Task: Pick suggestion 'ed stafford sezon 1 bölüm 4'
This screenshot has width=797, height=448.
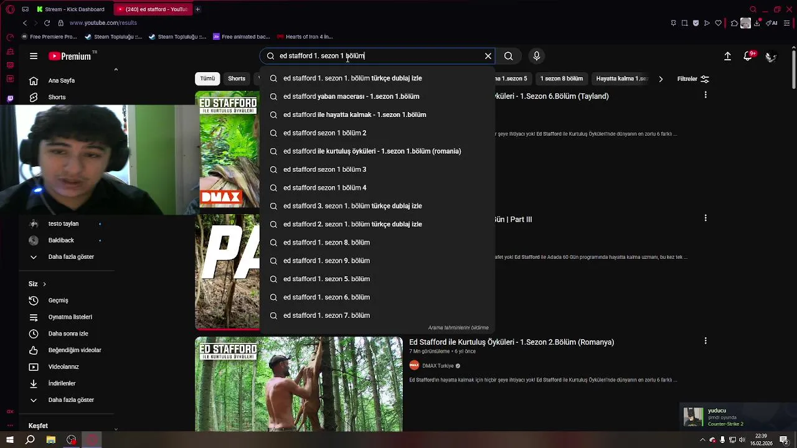Action: click(x=377, y=187)
